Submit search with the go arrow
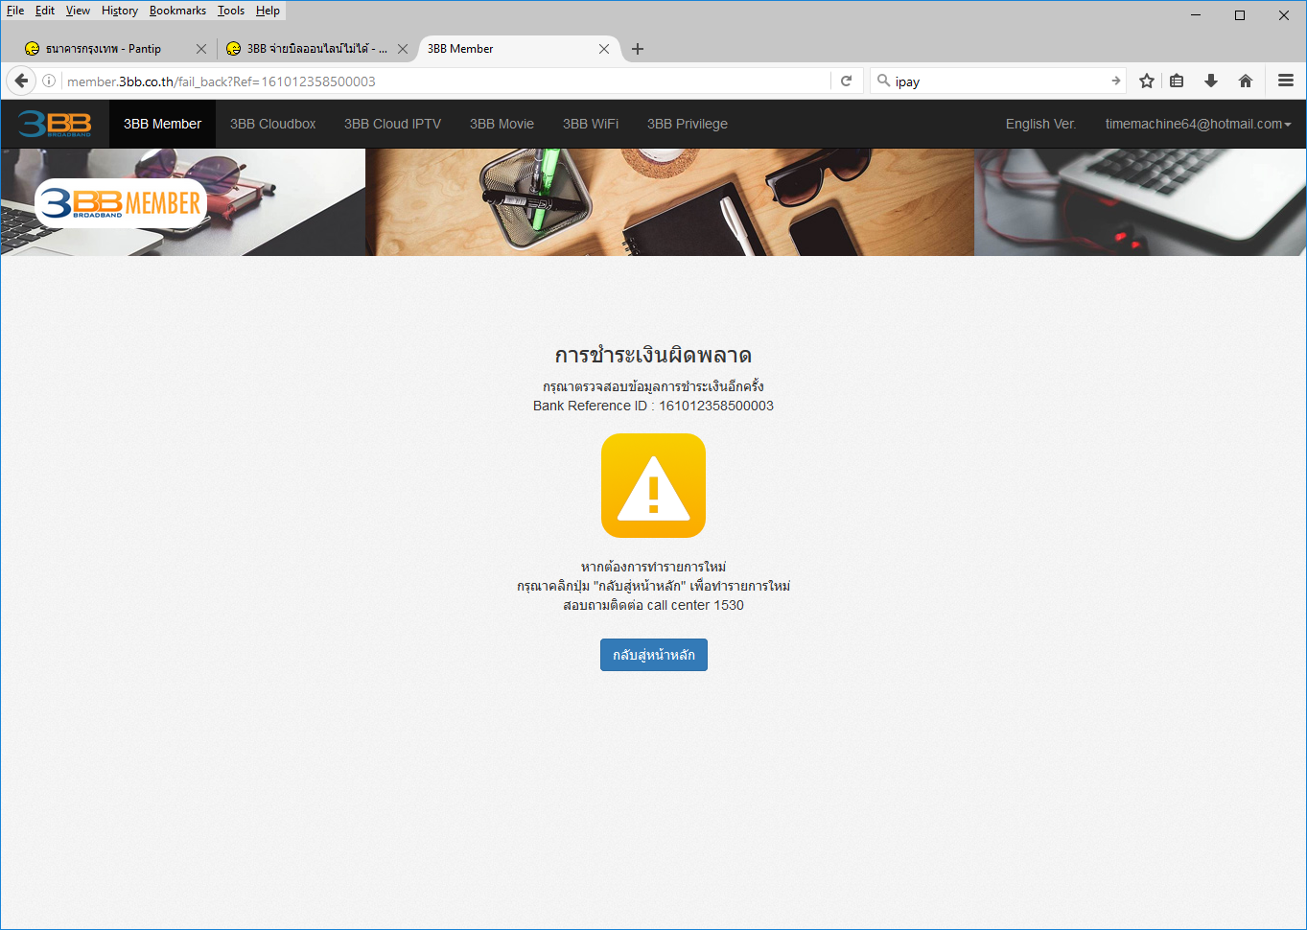The width and height of the screenshot is (1307, 930). [x=1115, y=81]
